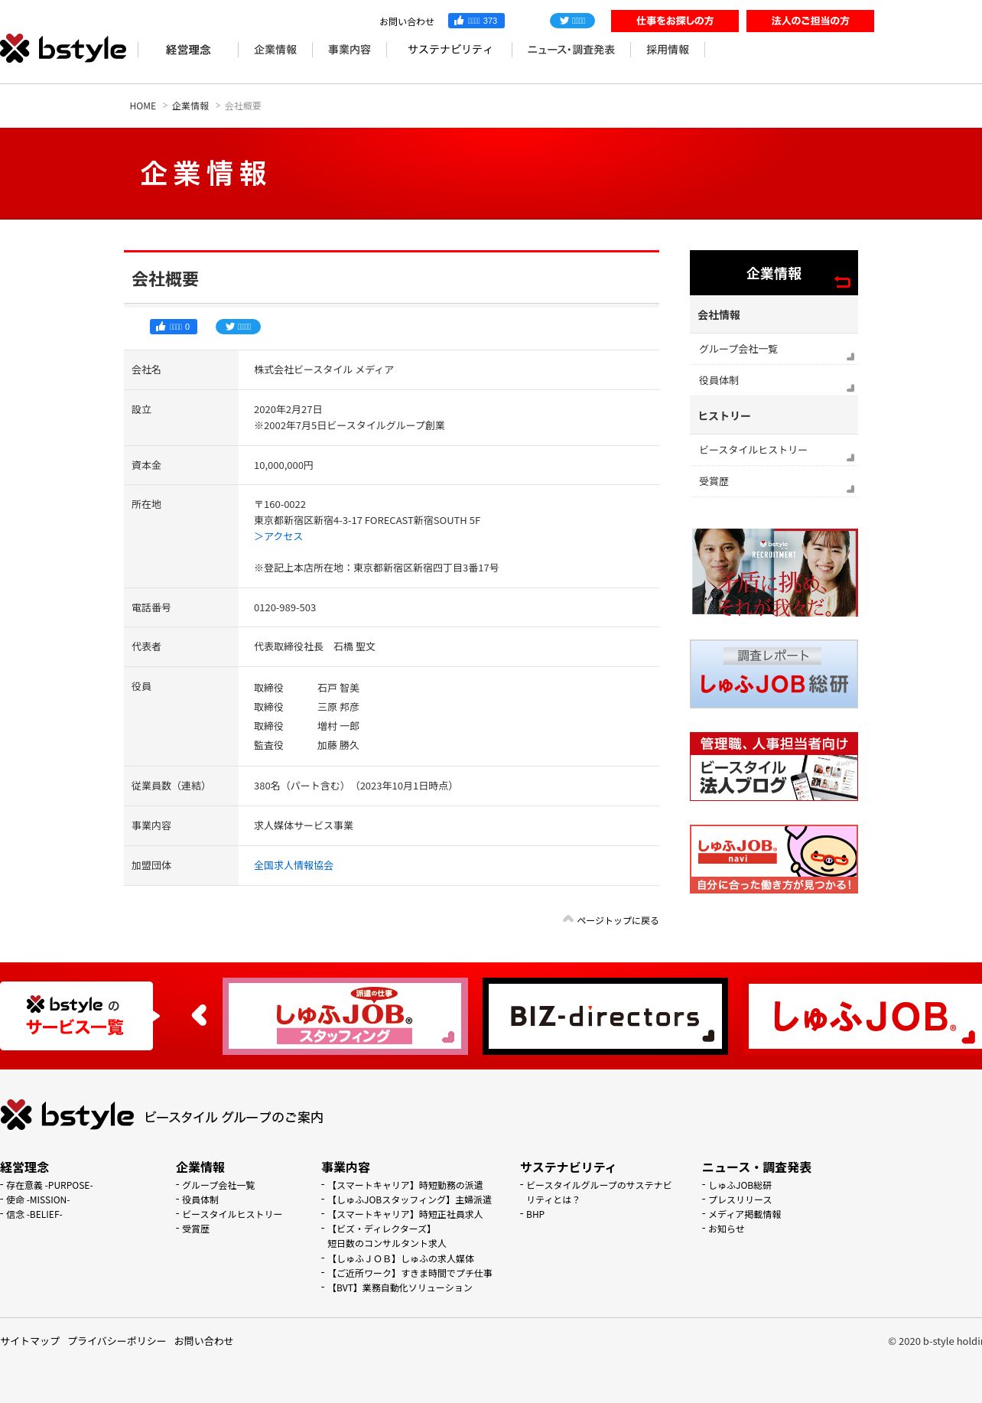Viewport: 982px width, 1403px height.
Task: Click the 会社情報 sidebar heading
Action: 774,314
